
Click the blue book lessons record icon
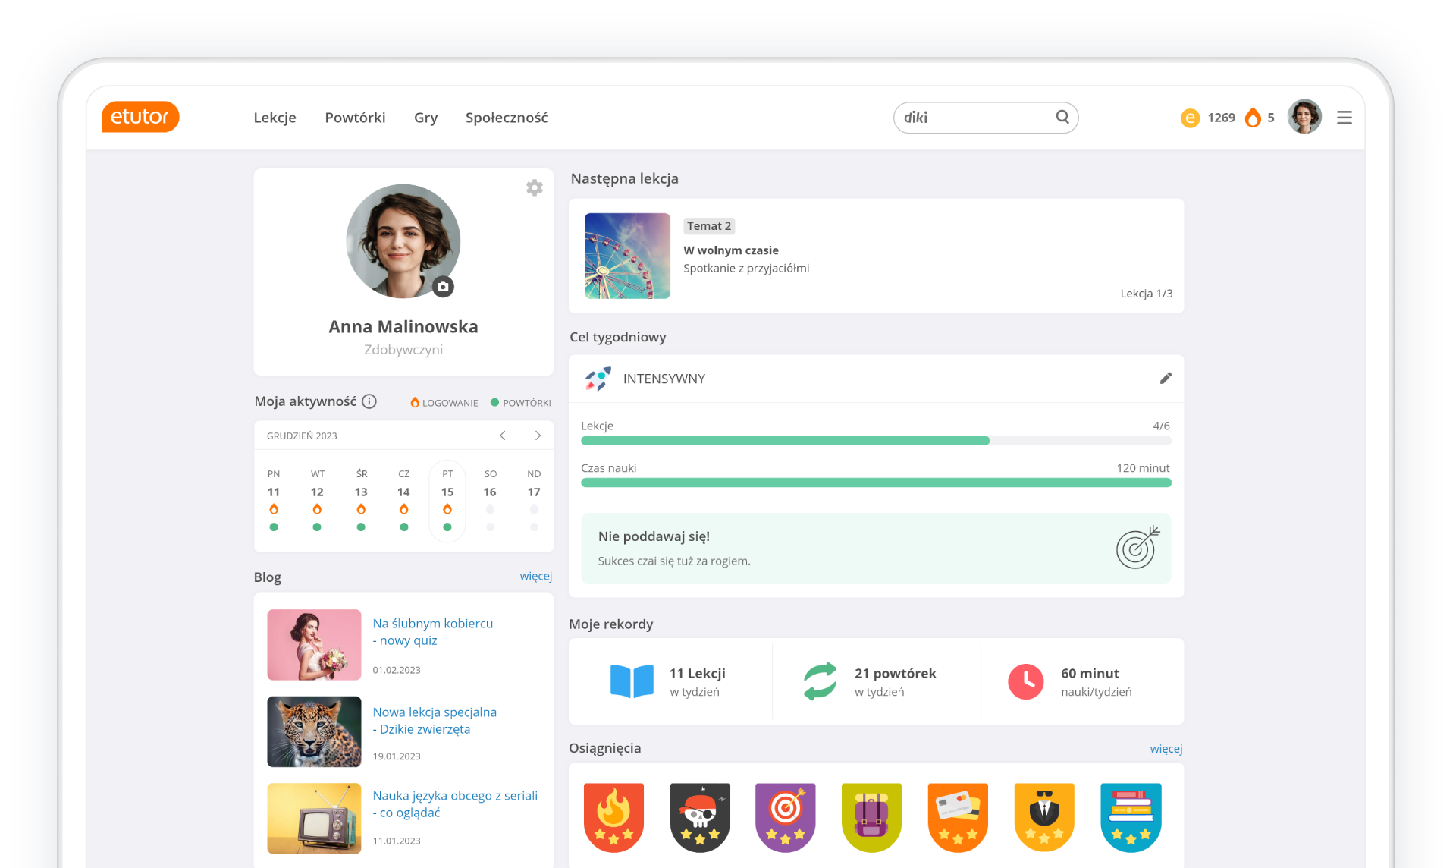point(632,681)
